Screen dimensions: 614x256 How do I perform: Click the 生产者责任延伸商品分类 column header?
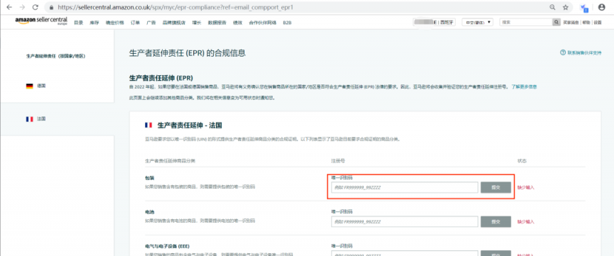click(x=170, y=161)
